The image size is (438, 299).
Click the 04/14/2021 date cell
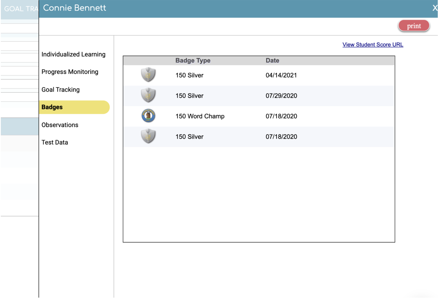[281, 75]
